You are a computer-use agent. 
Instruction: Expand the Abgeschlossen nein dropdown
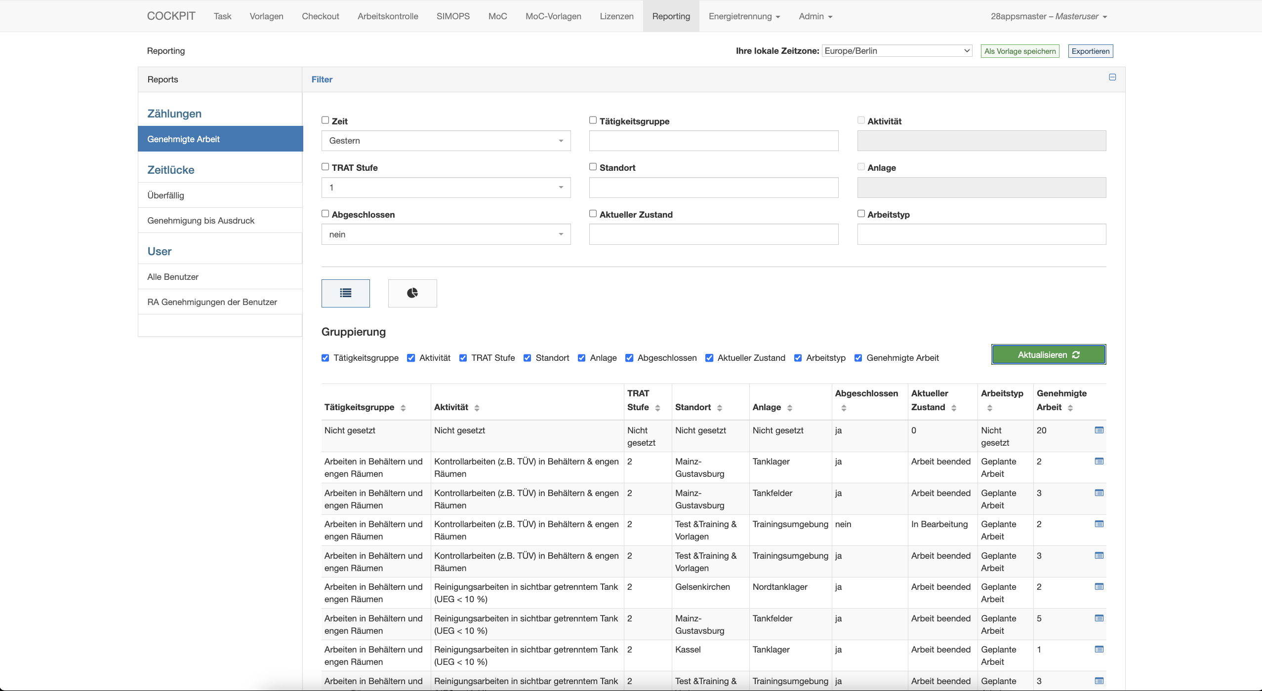[x=446, y=234]
